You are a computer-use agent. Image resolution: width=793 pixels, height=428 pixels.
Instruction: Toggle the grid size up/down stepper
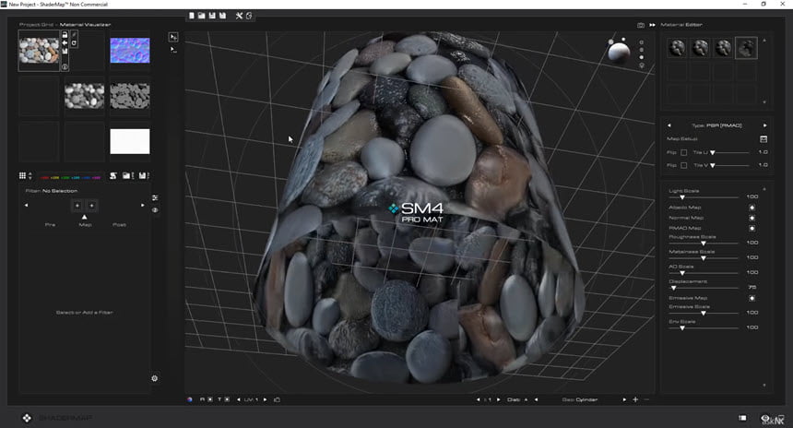coord(30,175)
